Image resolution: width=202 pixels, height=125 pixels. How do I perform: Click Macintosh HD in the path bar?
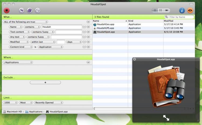tap(13, 112)
